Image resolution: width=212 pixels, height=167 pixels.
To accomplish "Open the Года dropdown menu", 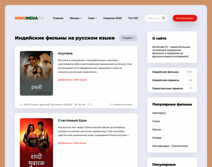I will (x=93, y=18).
